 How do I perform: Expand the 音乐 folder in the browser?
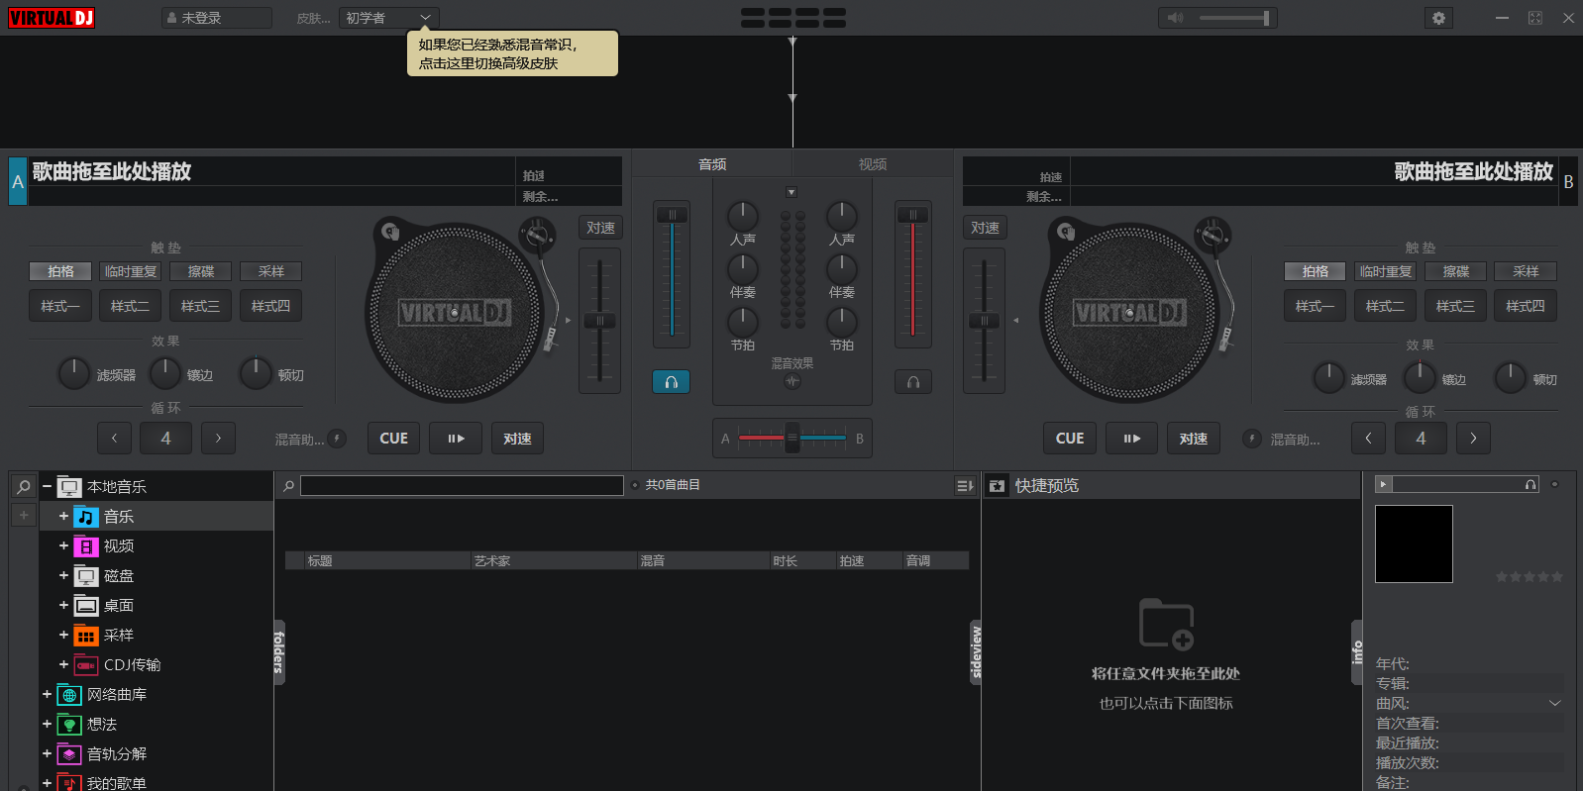[63, 517]
